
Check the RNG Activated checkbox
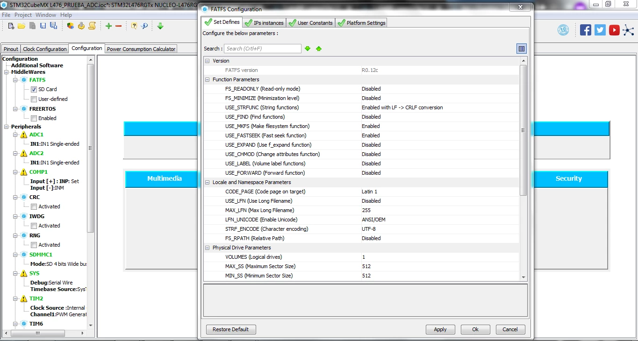pos(34,245)
